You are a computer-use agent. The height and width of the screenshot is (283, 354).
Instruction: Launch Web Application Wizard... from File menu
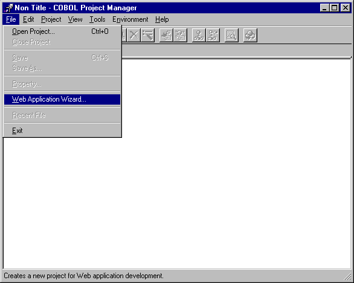(x=62, y=99)
